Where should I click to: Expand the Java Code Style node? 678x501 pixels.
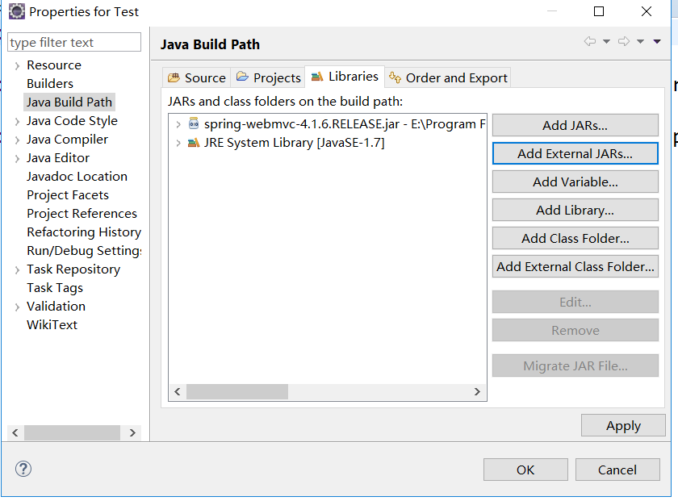(x=17, y=122)
